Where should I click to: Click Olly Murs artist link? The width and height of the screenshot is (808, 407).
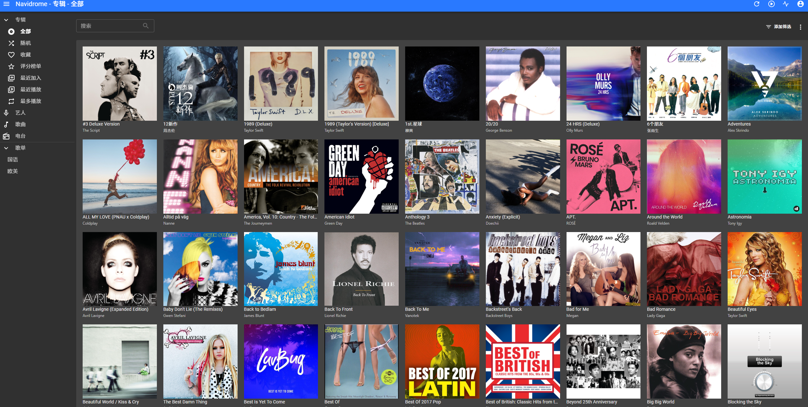[575, 130]
